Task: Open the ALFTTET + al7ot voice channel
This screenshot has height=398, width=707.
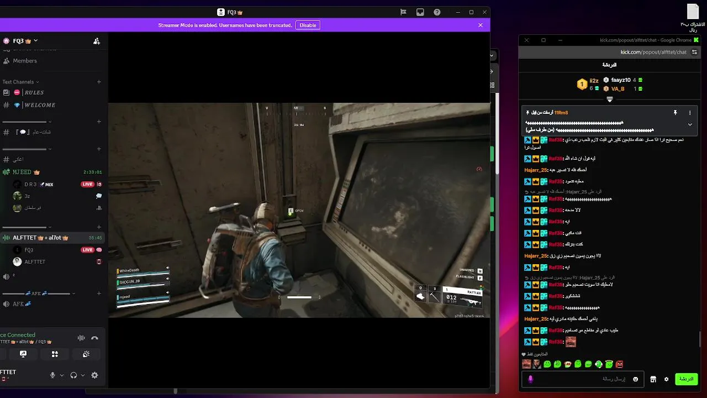Action: 52,238
